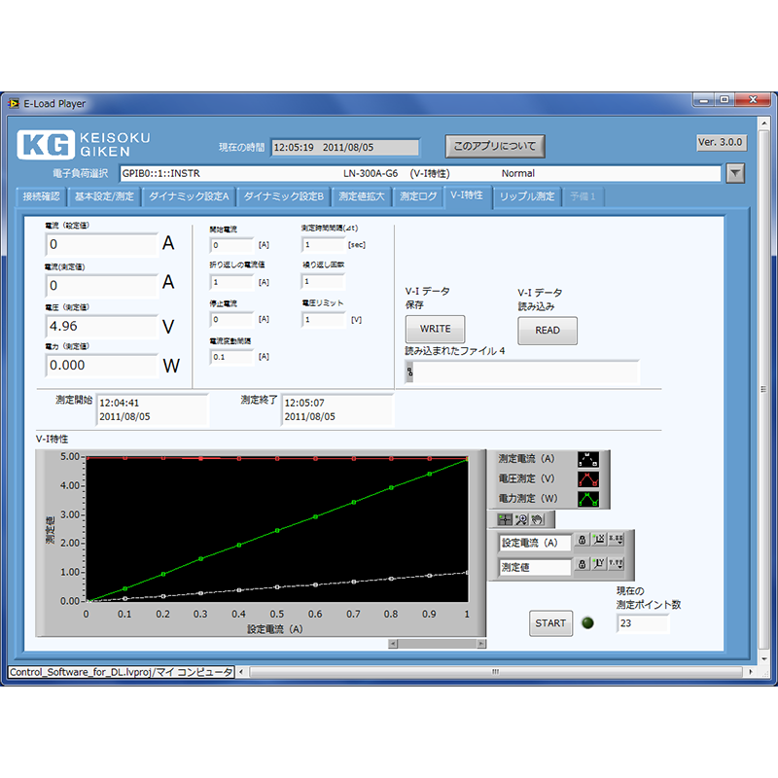Click the X-axis autoscale once icon
The height and width of the screenshot is (778, 778).
tap(599, 542)
